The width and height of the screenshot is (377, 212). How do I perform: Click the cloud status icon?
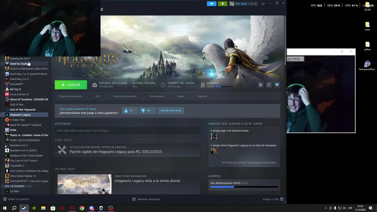(95, 85)
